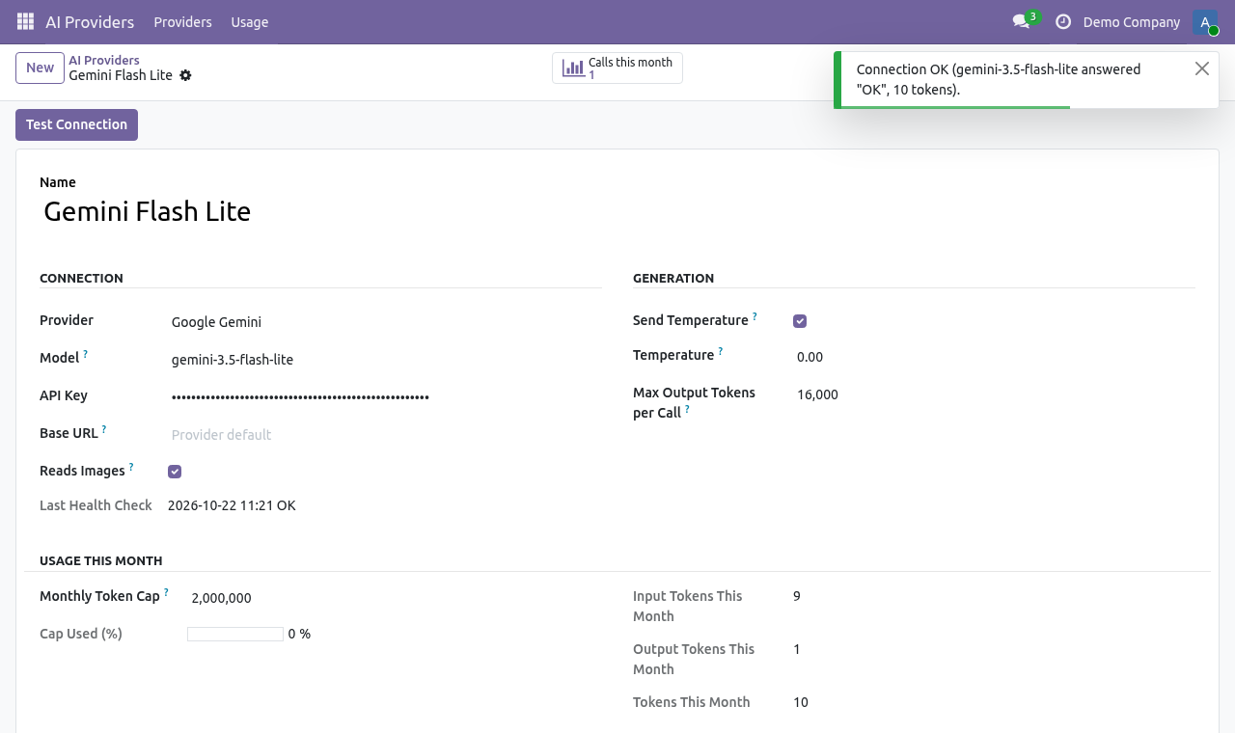This screenshot has width=1235, height=733.
Task: Click the Input Tokens This Month value 9
Action: tap(797, 596)
